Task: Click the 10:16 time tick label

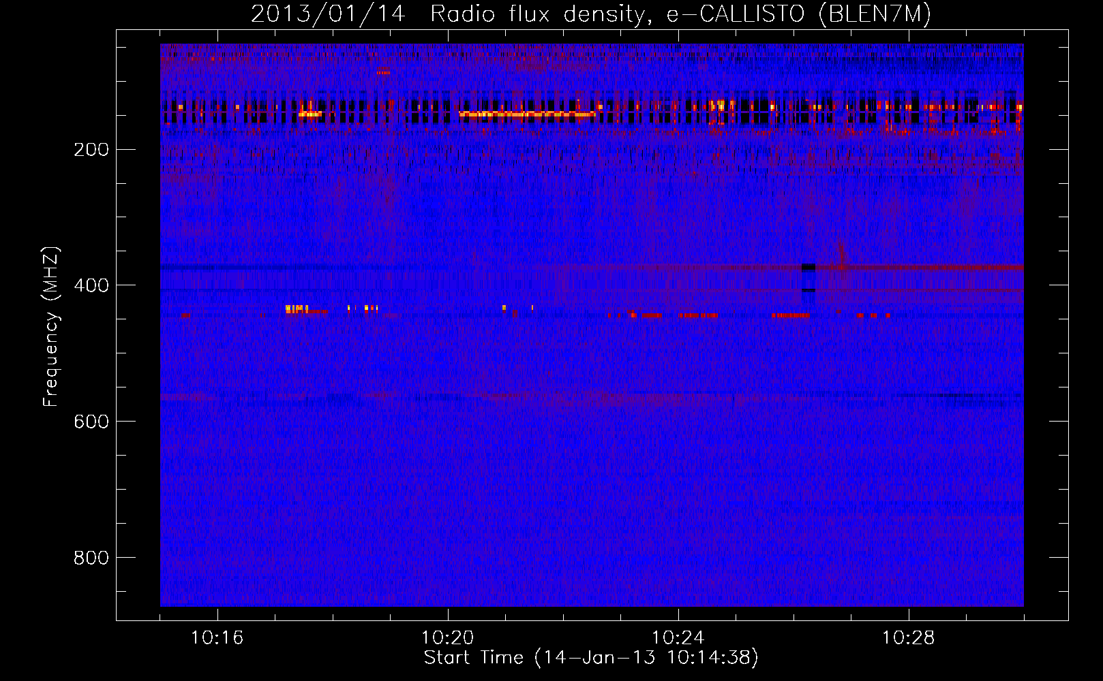Action: (217, 638)
